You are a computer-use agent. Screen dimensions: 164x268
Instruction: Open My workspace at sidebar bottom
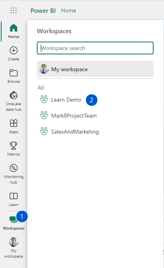14,248
